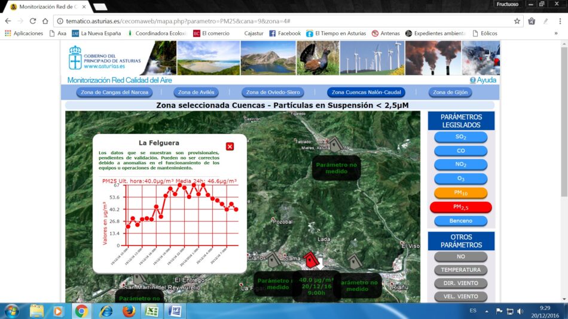The height and width of the screenshot is (319, 568).
Task: Close the La Felguera chart popup
Action: click(230, 146)
